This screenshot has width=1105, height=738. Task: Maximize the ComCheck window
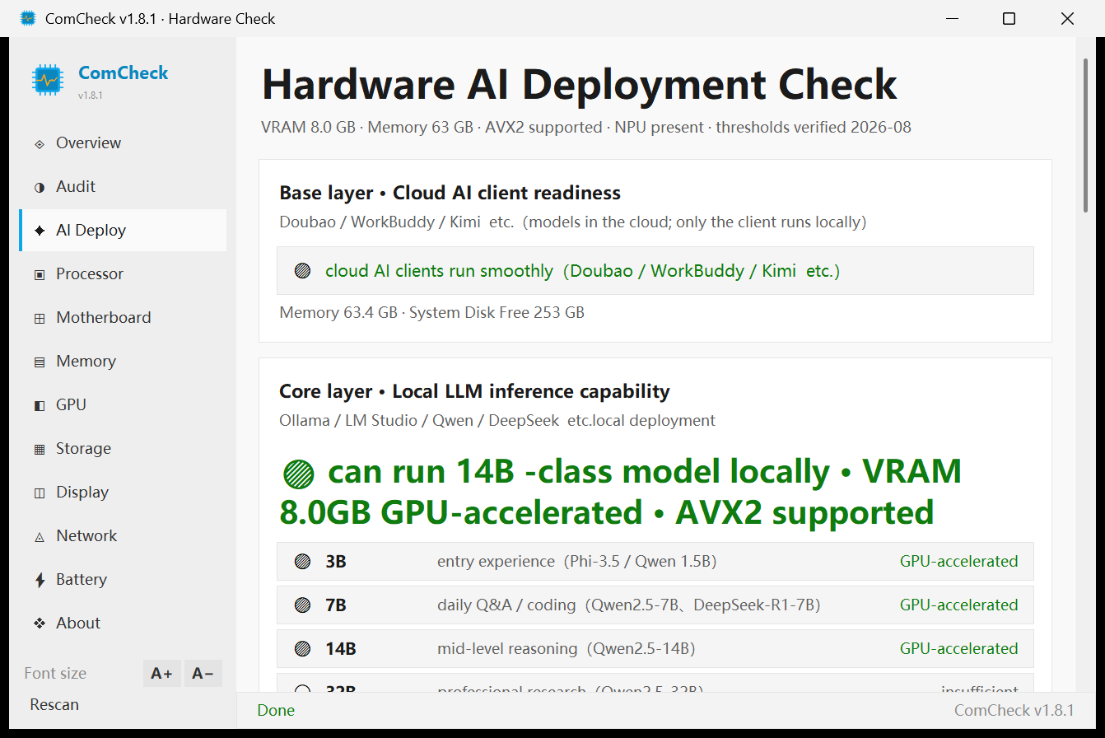(x=1009, y=18)
